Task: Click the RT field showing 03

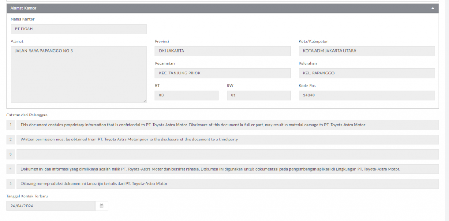Action: [186, 95]
